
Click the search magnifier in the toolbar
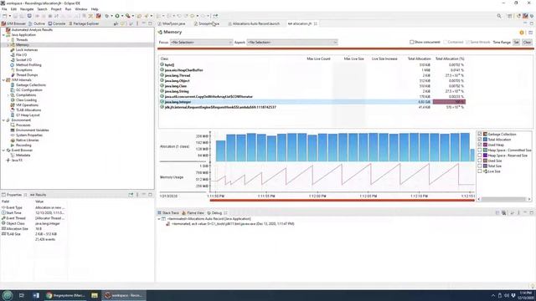499,16
